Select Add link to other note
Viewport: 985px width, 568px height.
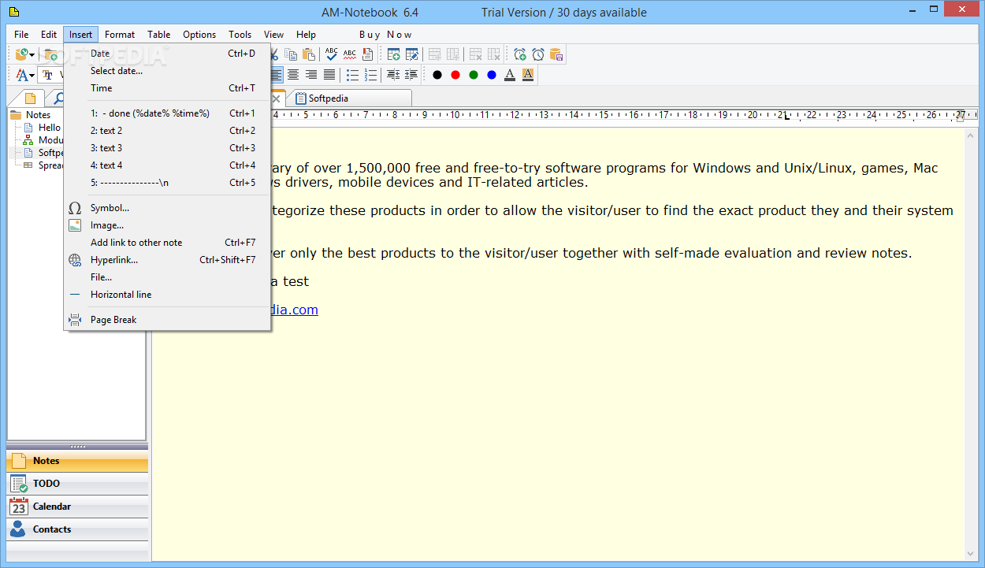(x=167, y=243)
